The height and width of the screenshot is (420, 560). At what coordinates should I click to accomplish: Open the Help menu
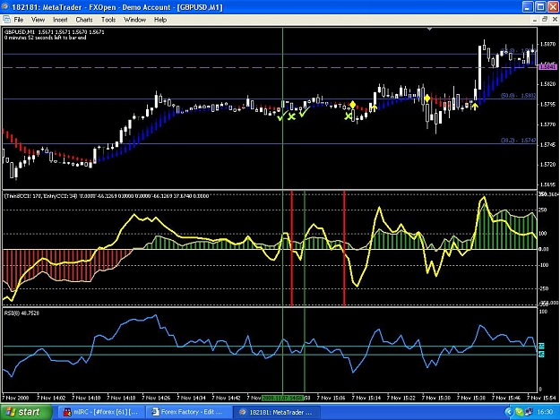pyautogui.click(x=160, y=20)
